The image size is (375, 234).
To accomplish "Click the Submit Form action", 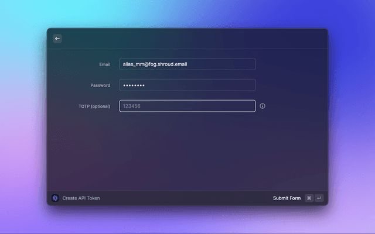I will [287, 198].
